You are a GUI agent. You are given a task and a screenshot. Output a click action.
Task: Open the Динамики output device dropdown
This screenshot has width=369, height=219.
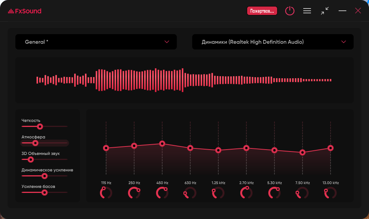pos(273,42)
